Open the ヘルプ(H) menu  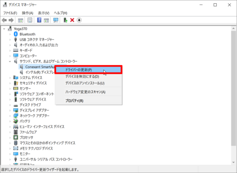(x=61, y=13)
